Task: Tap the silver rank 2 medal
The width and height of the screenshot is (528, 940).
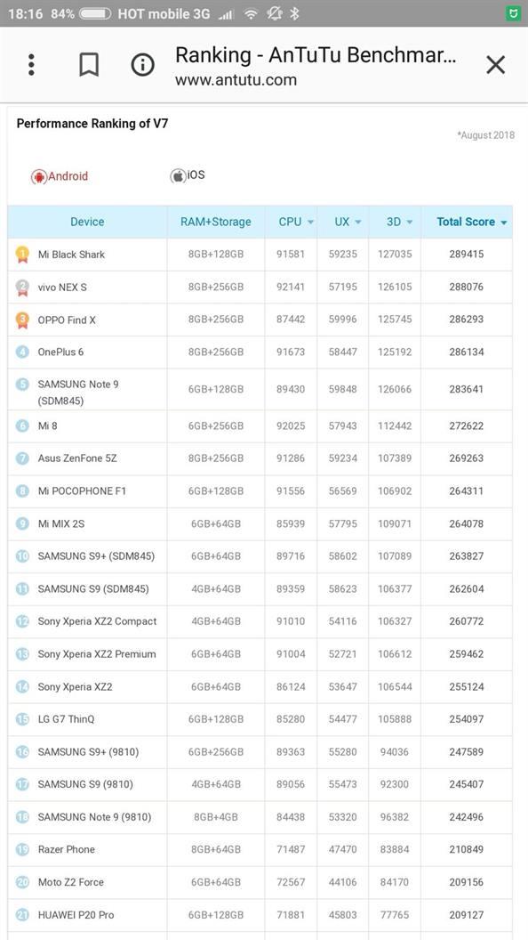Action: pyautogui.click(x=22, y=288)
